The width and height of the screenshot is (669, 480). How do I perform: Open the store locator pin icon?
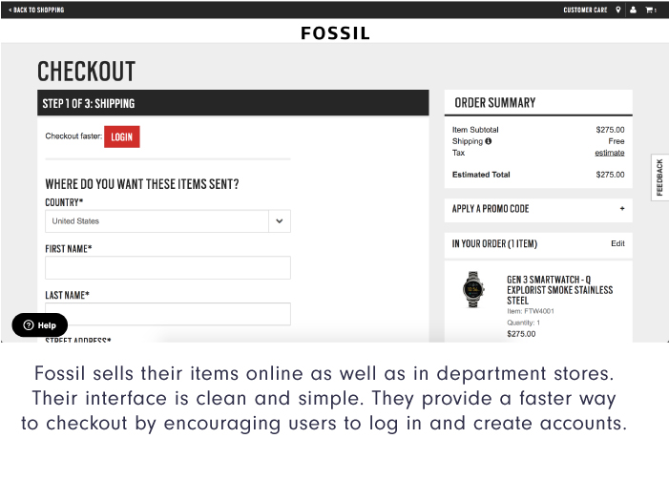click(x=617, y=10)
